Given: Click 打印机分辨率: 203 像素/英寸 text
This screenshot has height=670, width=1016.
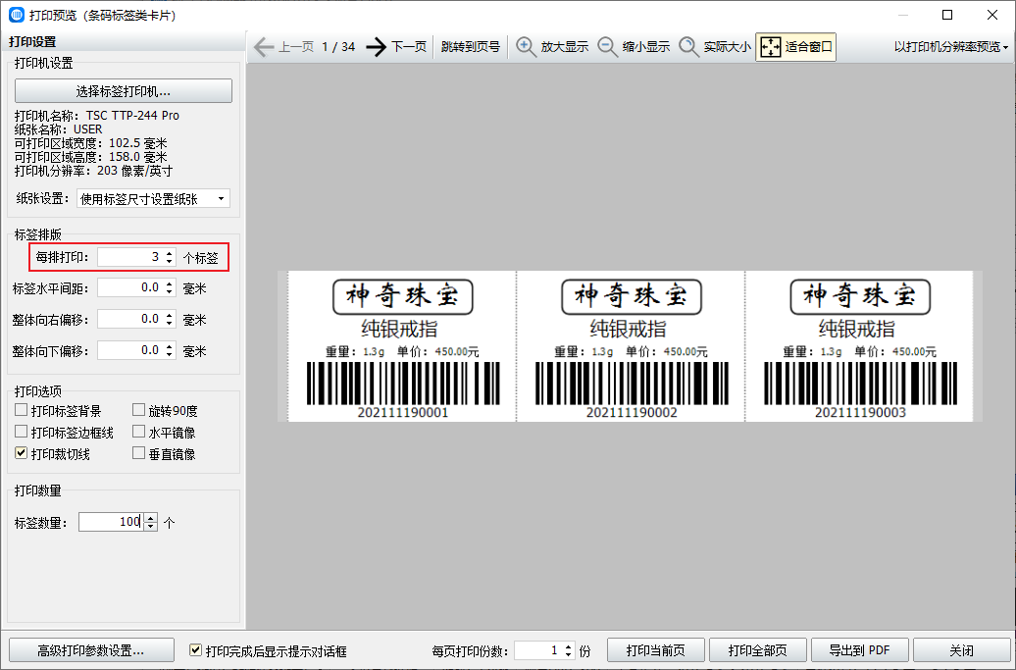Looking at the screenshot, I should (94, 171).
